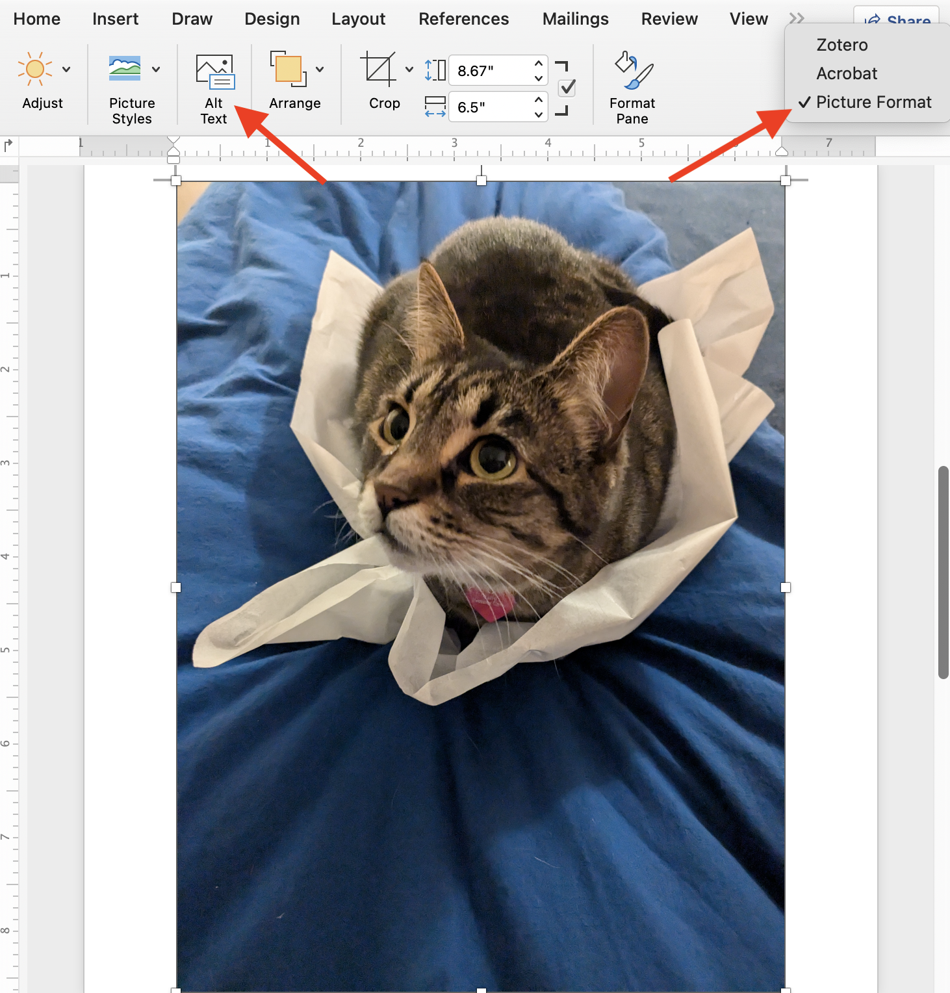The image size is (950, 993).
Task: Choose Zotero from the overflow menu
Action: point(842,45)
